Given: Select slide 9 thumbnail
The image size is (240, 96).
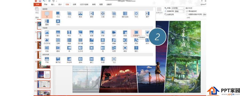Looking at the screenshot, I should (x=44, y=74).
